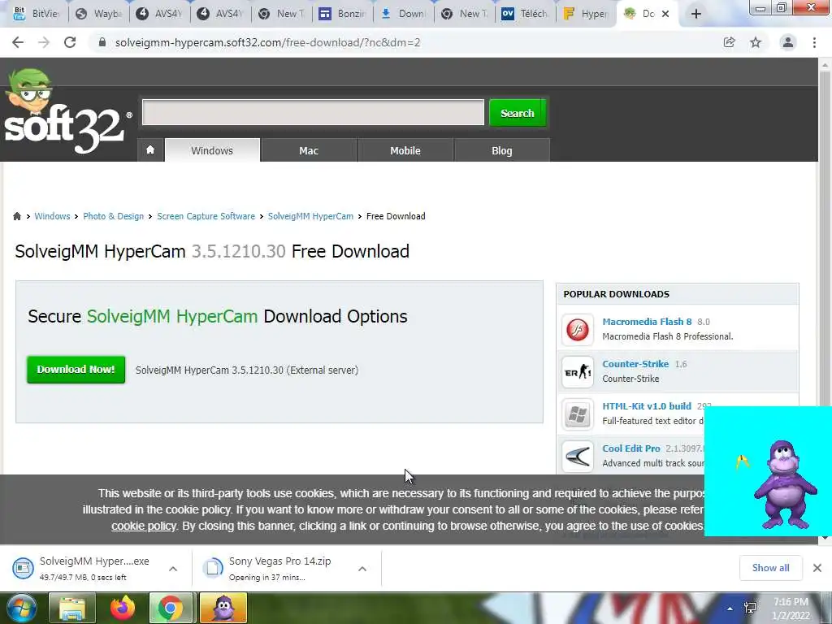832x624 pixels.
Task: Click the page vertical scrollbar
Action: (x=825, y=239)
